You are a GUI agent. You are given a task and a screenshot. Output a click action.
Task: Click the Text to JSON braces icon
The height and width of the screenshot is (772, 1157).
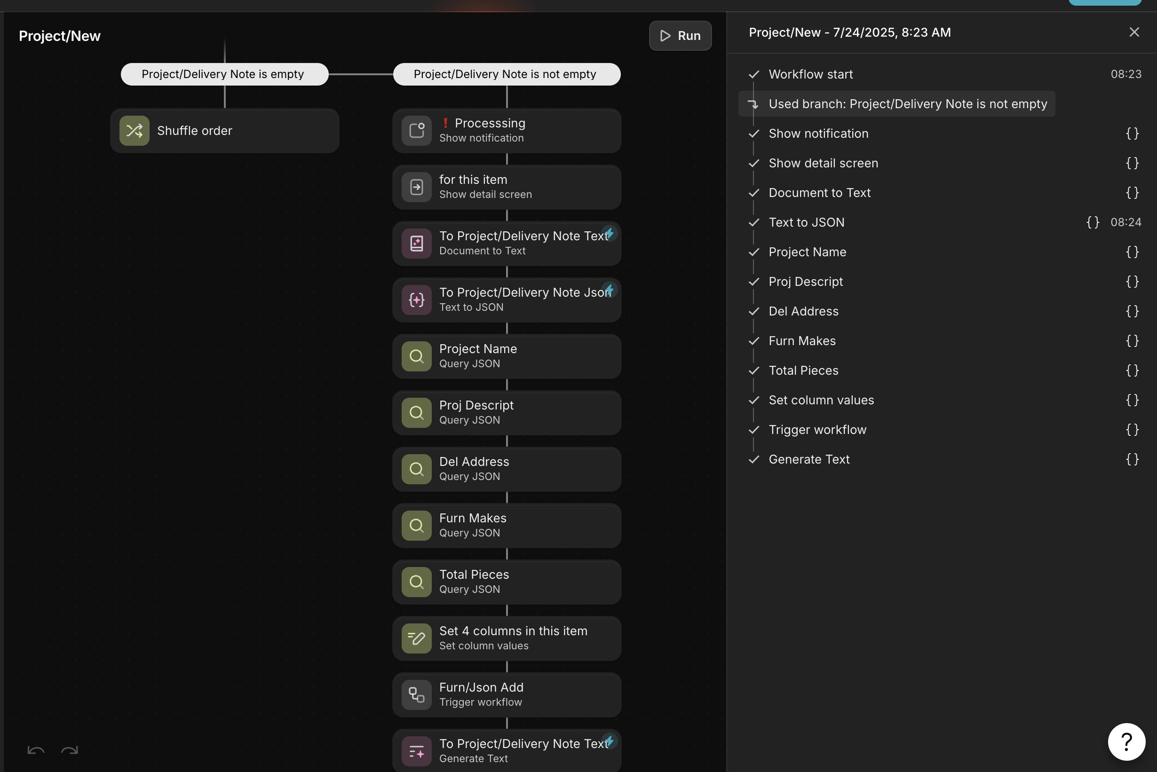pos(416,300)
